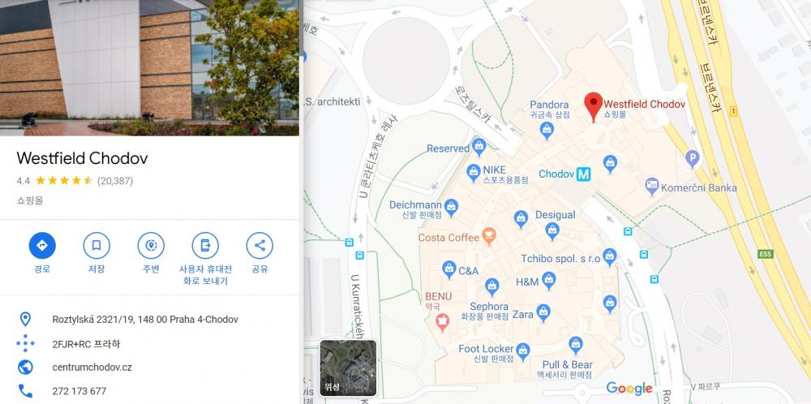Click the phone number 272 173 677
This screenshot has width=811, height=404.
(79, 391)
